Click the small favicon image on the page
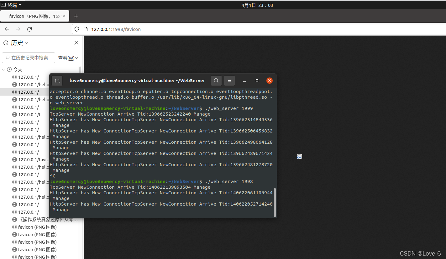Image resolution: width=446 pixels, height=259 pixels. (x=299, y=157)
